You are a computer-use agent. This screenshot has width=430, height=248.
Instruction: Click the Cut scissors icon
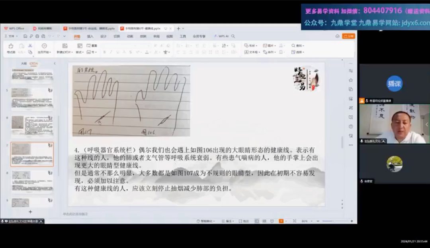(x=30, y=46)
